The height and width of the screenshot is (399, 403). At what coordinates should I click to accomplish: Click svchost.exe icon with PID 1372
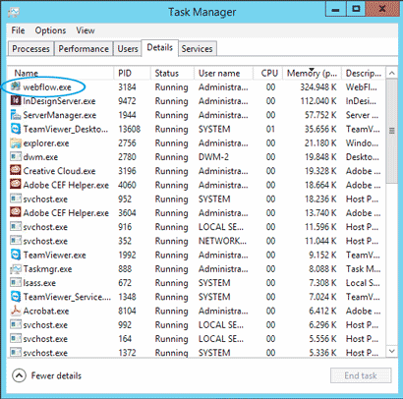[16, 353]
